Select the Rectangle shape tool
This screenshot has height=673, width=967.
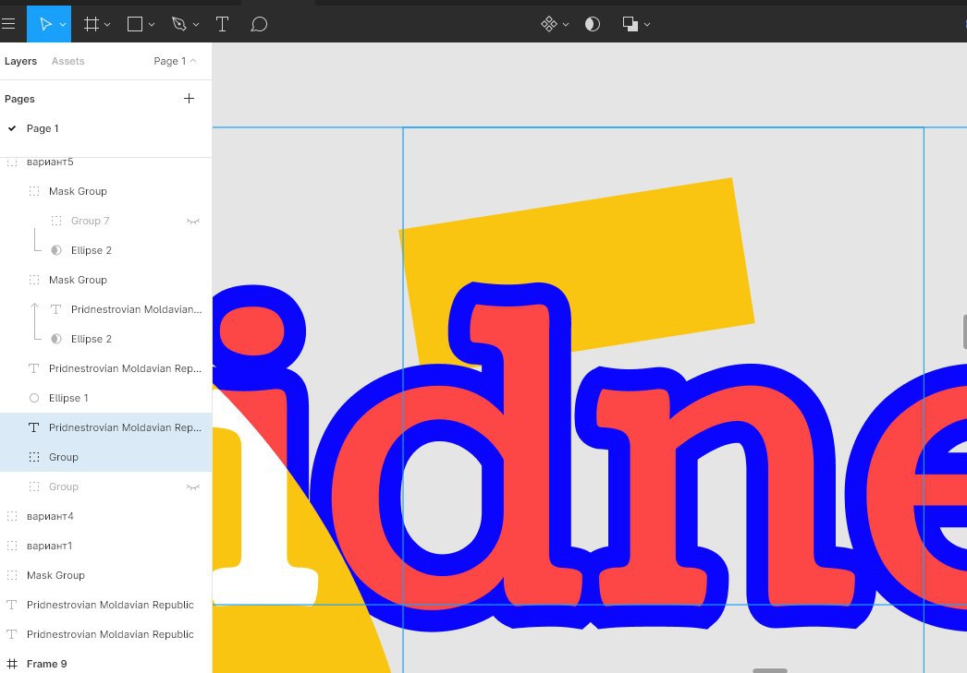point(135,24)
